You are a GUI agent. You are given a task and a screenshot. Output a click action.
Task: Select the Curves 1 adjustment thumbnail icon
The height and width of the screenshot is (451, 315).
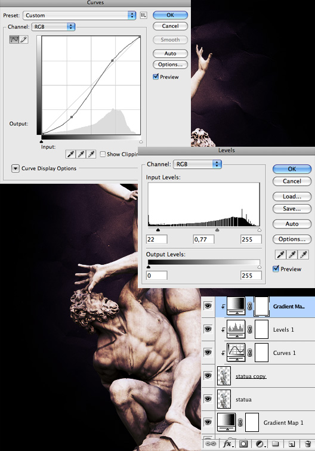(x=236, y=353)
